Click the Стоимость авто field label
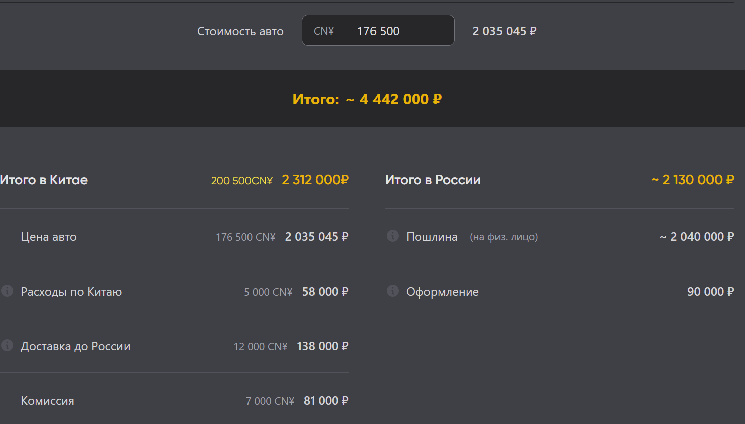Image resolution: width=745 pixels, height=424 pixels. [x=240, y=31]
